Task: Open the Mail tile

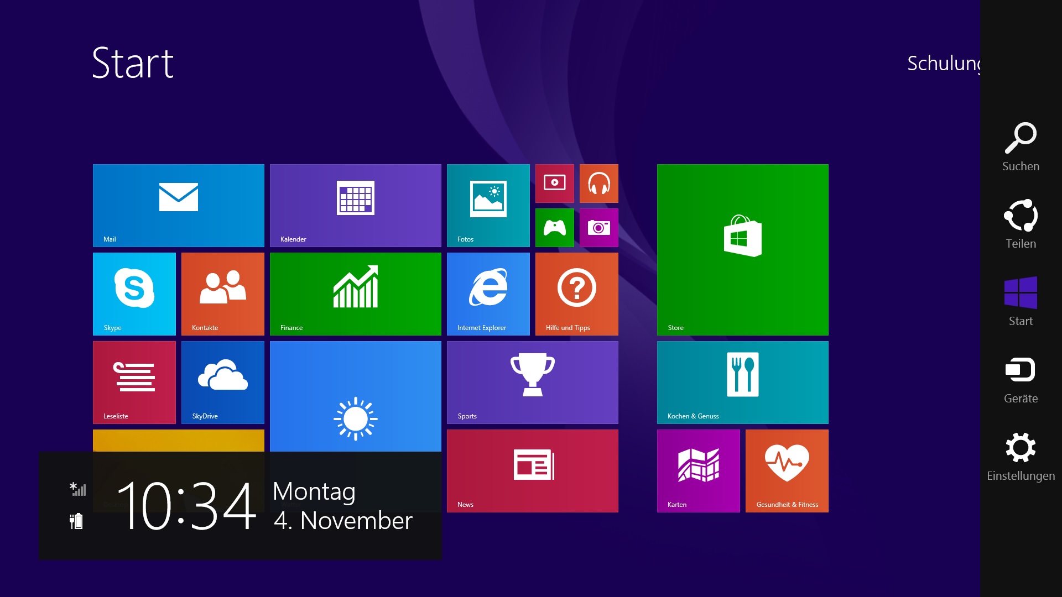Action: click(x=179, y=206)
